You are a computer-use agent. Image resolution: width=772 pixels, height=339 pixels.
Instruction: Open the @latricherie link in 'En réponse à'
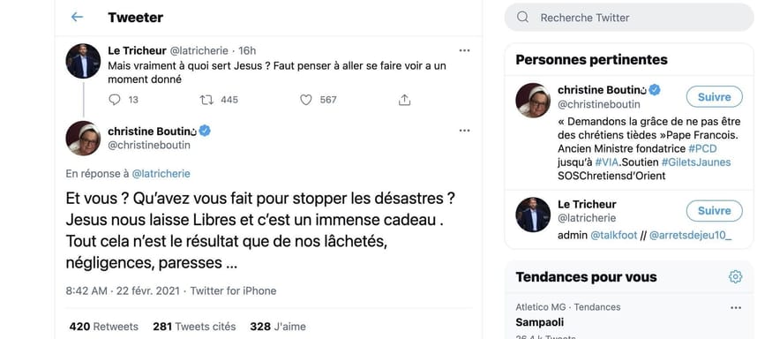point(161,174)
